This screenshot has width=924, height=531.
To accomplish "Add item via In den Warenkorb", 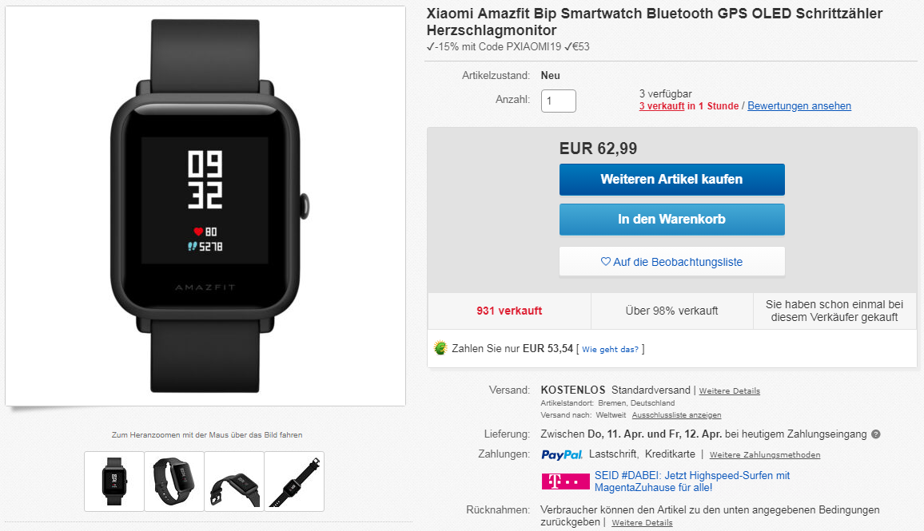I will click(671, 220).
